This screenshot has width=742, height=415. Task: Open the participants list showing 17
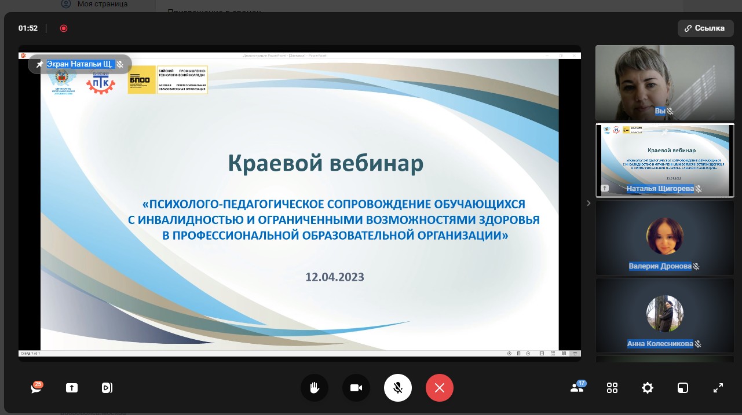click(x=577, y=387)
